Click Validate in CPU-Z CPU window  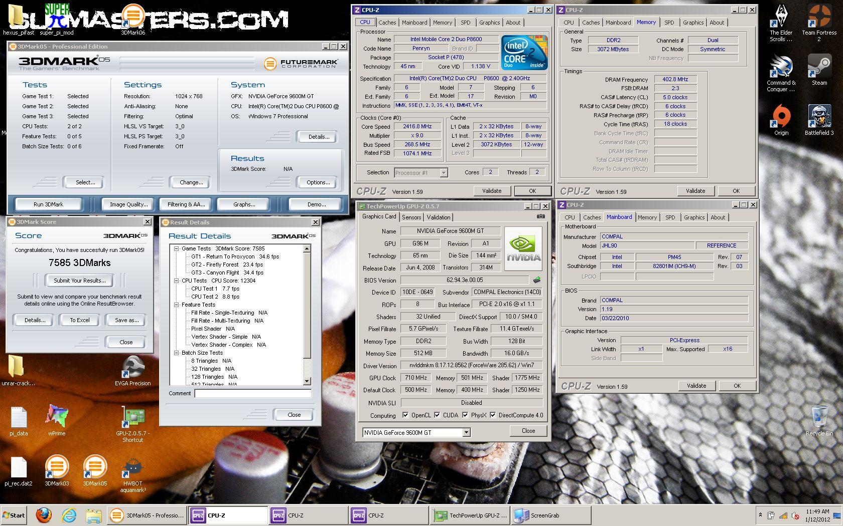tap(492, 191)
